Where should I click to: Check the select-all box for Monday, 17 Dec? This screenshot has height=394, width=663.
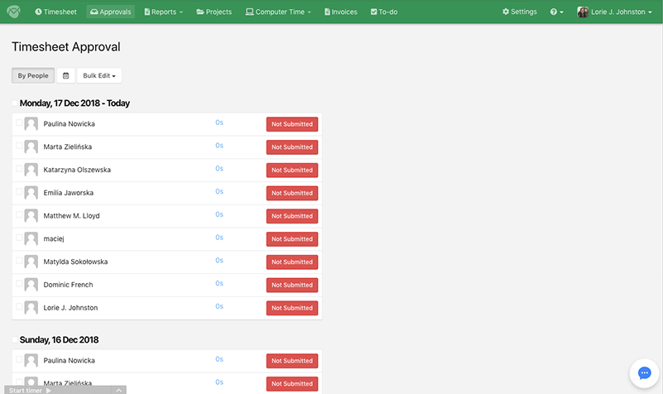pyautogui.click(x=15, y=103)
